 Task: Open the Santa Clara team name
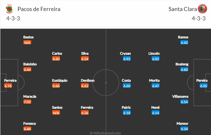point(183,9)
